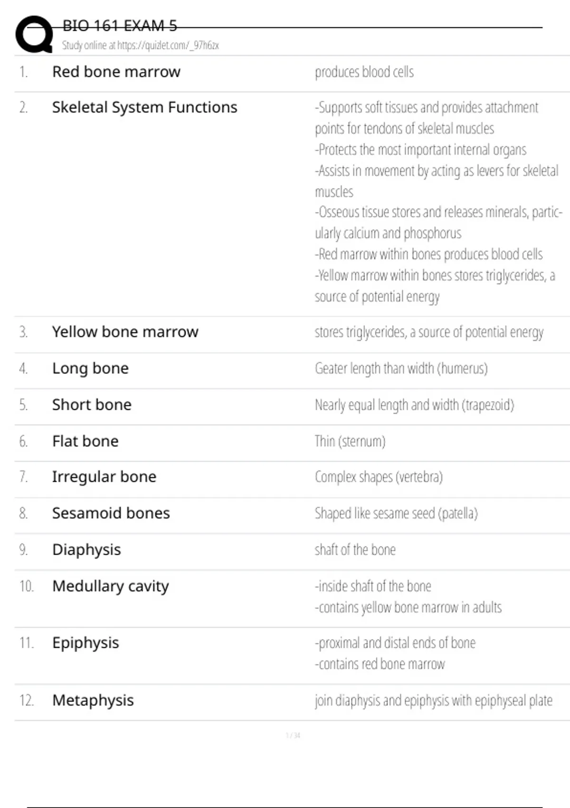Click the Flat bone term
The image size is (570, 808).
coord(85,441)
